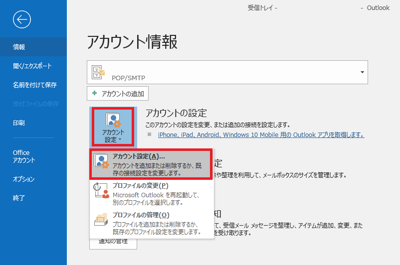This screenshot has height=265, width=400.
Task: Select プロファイルの管理(O) menu entry
Action: pos(152,223)
